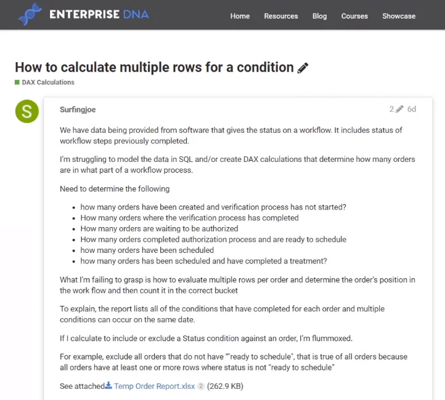Click the edit count number 2
Viewport: 445px width, 400px height.
click(x=391, y=109)
